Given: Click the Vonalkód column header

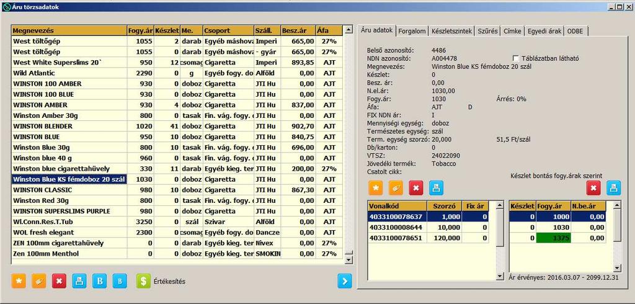Looking at the screenshot, I should pyautogui.click(x=397, y=206).
